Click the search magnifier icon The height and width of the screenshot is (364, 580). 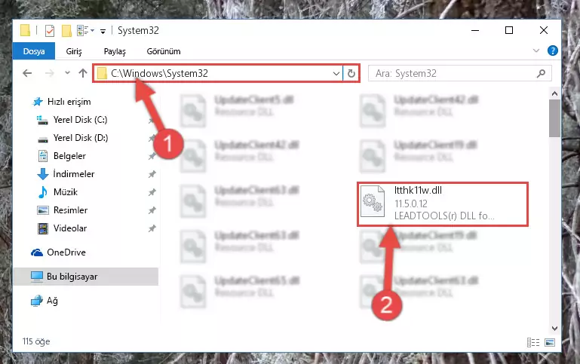pyautogui.click(x=541, y=73)
